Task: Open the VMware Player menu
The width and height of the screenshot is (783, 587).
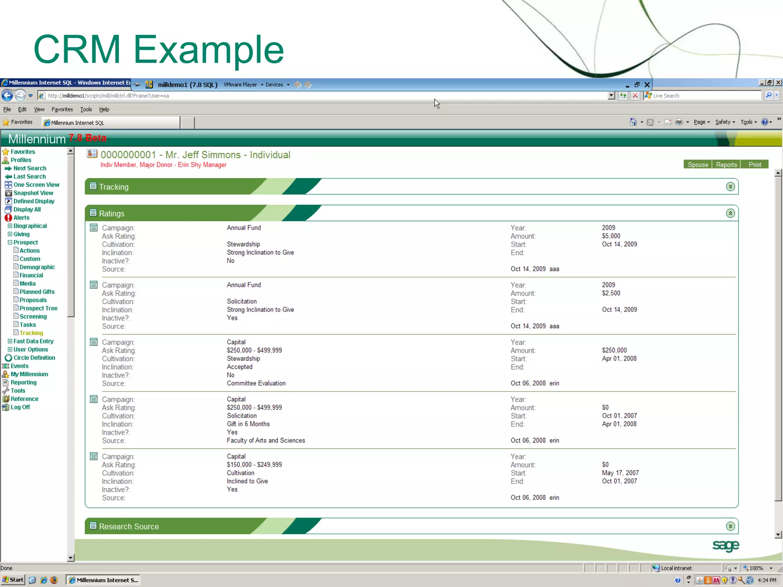Action: coord(244,84)
